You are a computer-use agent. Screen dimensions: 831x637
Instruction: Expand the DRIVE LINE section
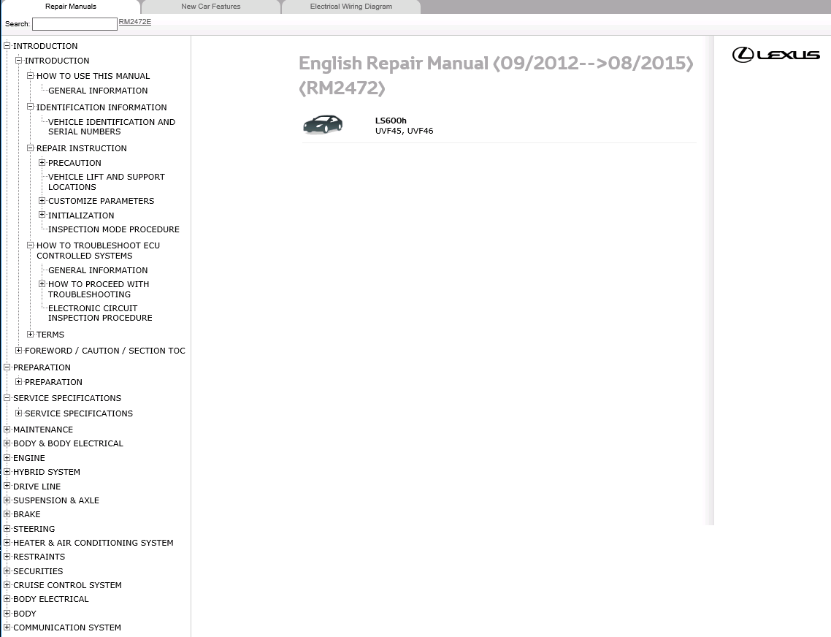point(7,486)
